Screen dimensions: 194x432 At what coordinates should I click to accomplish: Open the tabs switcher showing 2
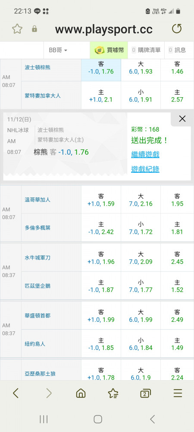pos(145,393)
